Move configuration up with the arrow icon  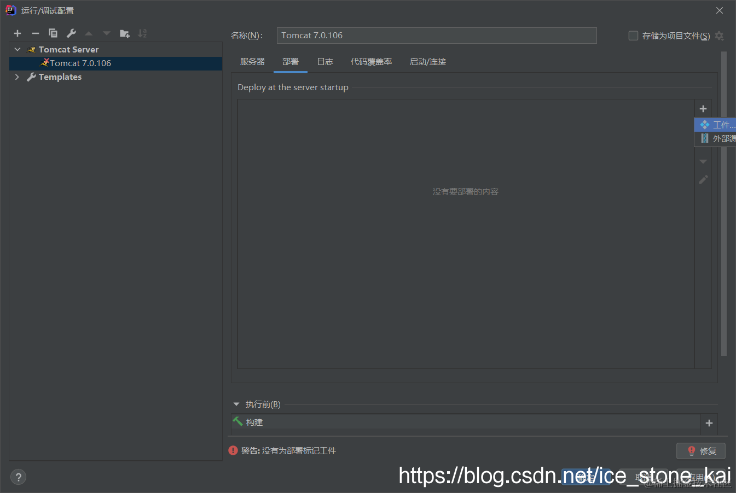tap(89, 33)
